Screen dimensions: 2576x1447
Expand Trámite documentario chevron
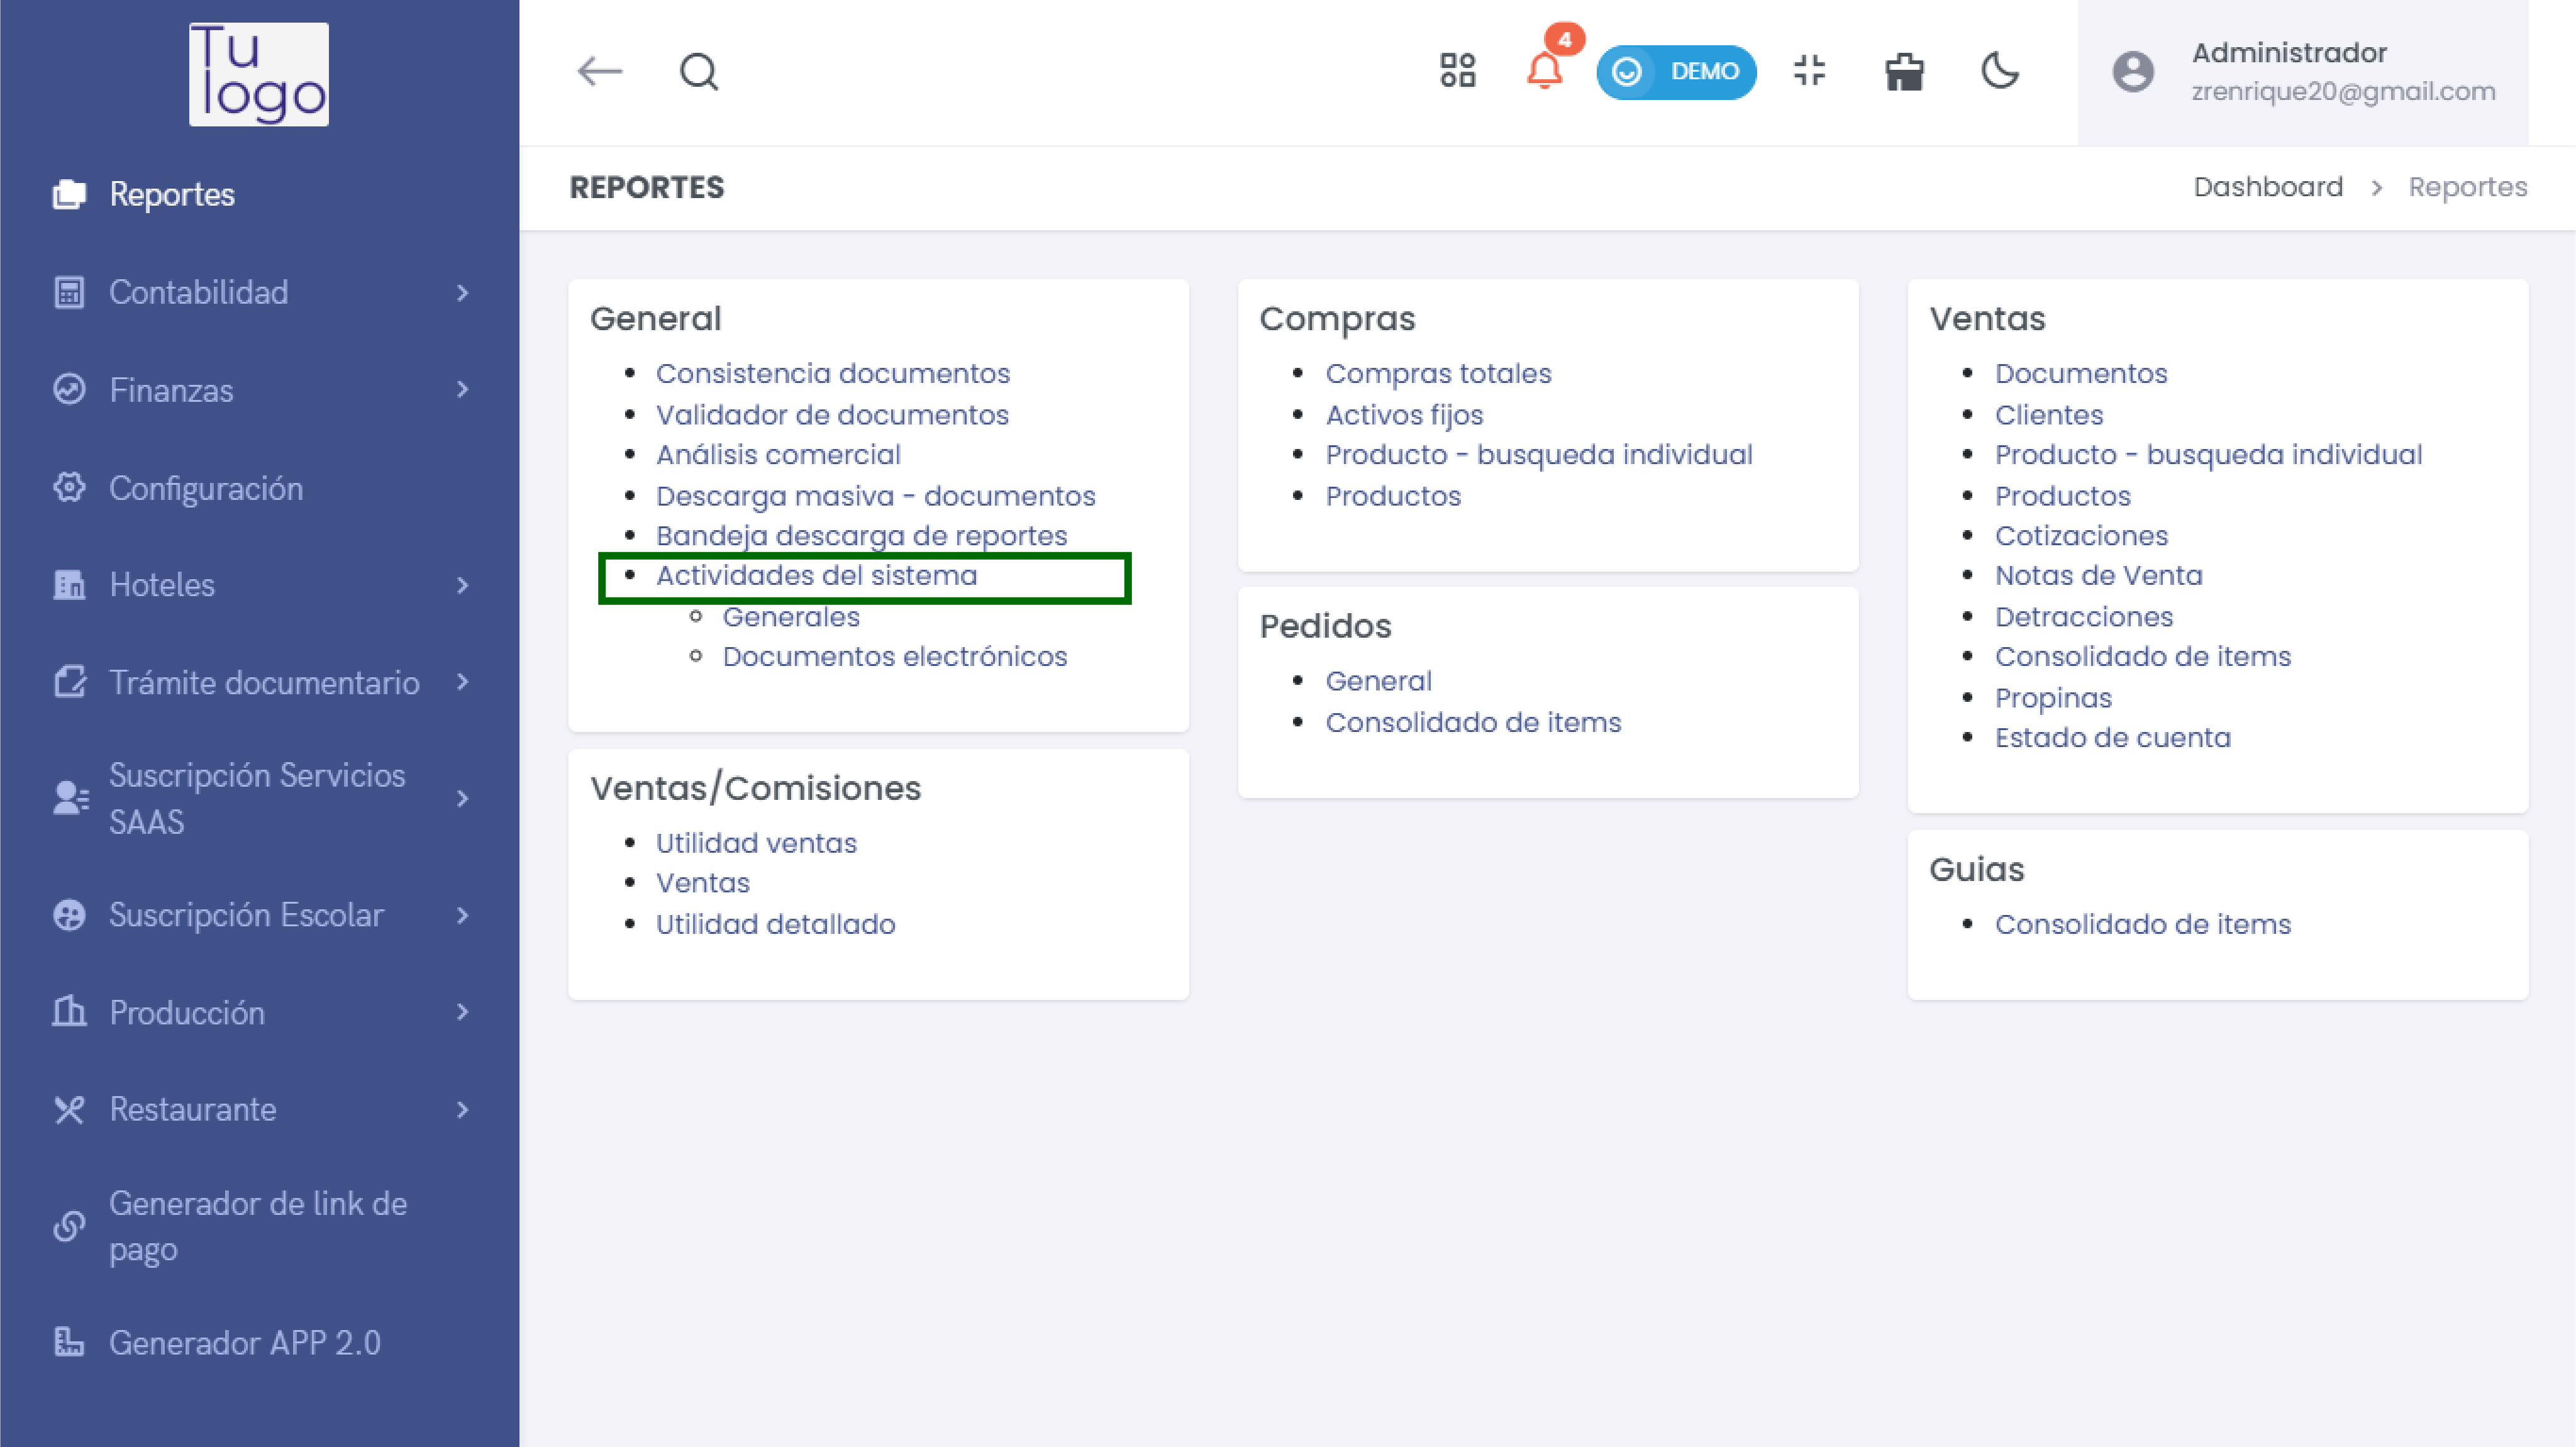coord(462,682)
